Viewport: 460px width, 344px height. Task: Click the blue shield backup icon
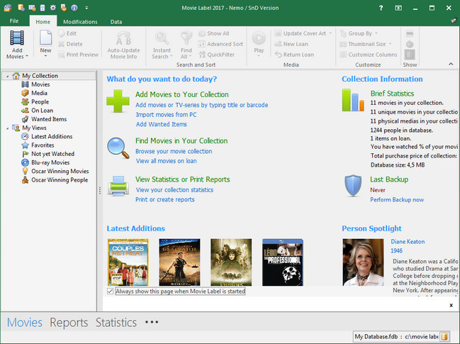pos(353,186)
